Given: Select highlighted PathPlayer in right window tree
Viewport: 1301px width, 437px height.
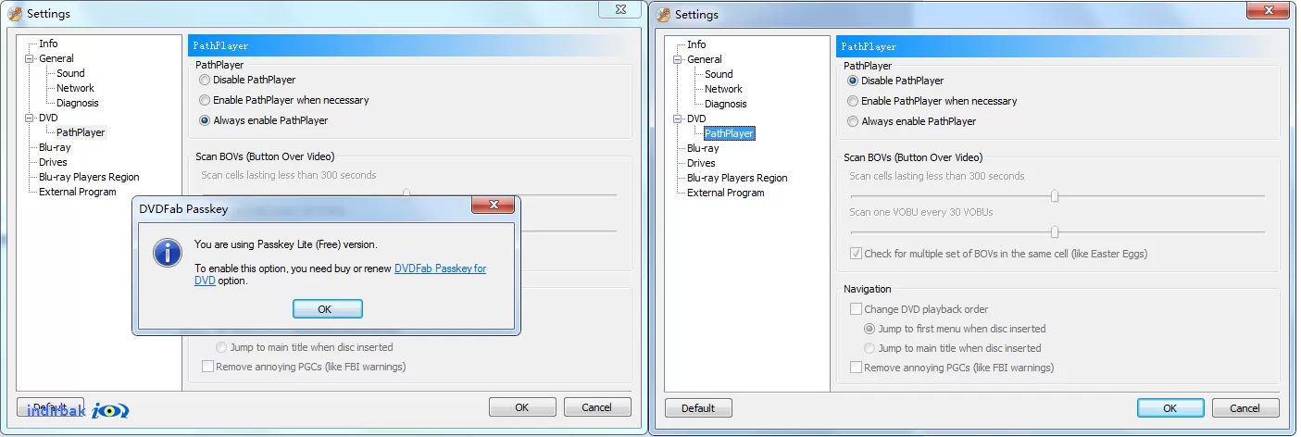Looking at the screenshot, I should [x=729, y=133].
